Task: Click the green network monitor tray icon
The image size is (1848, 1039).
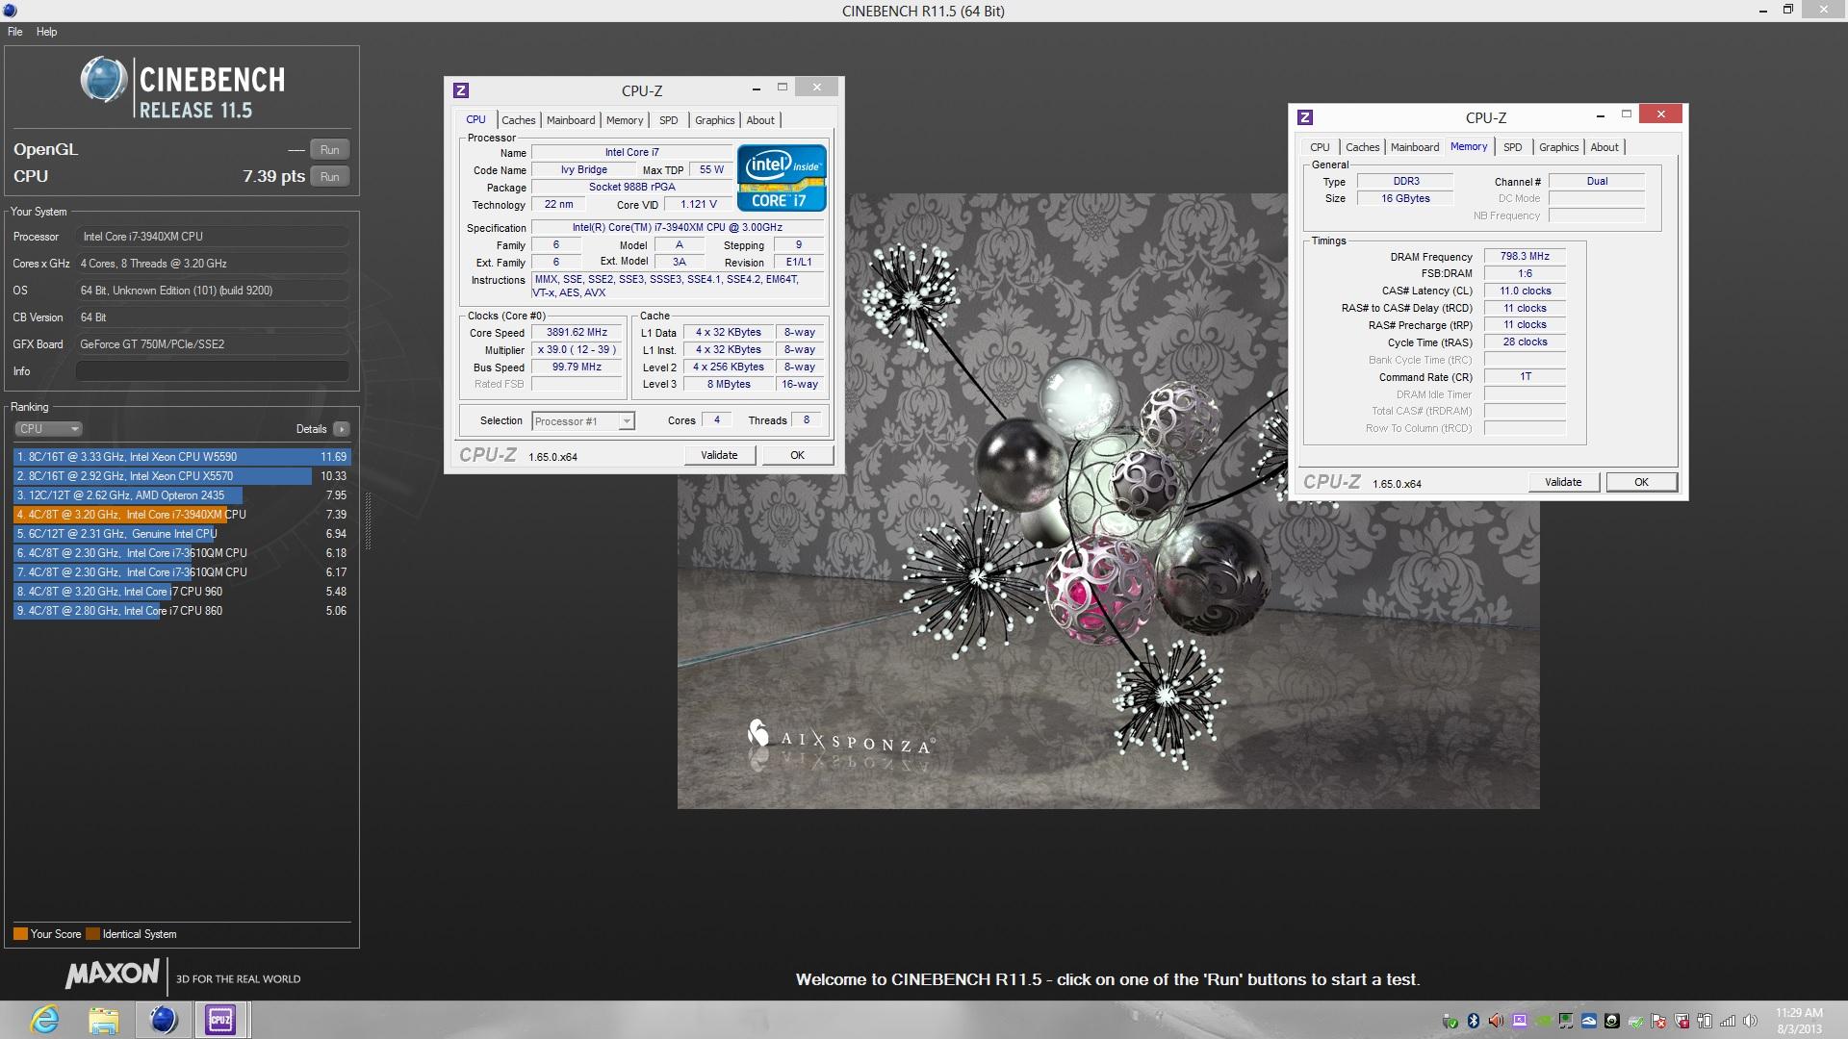Action: pyautogui.click(x=1566, y=1021)
